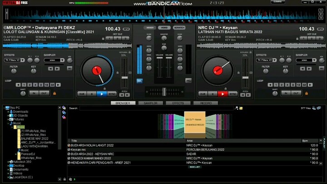Select 4-beat loop on left deck
The height and width of the screenshot is (184, 327).
(35, 85)
